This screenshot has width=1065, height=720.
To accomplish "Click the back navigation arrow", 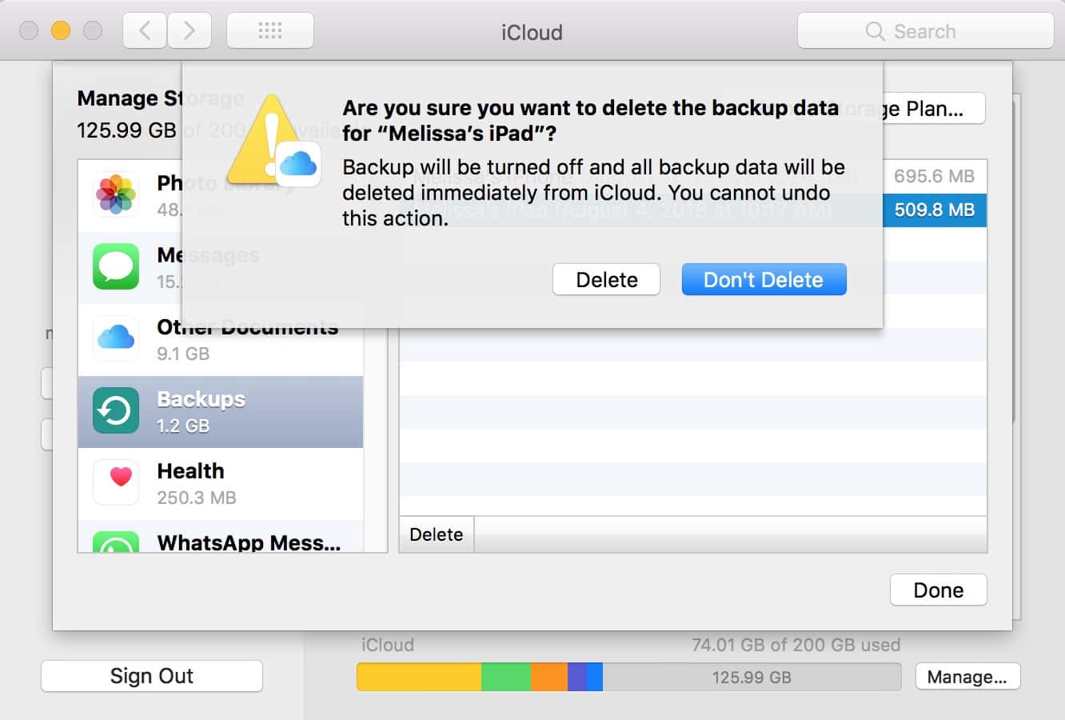I will point(144,30).
